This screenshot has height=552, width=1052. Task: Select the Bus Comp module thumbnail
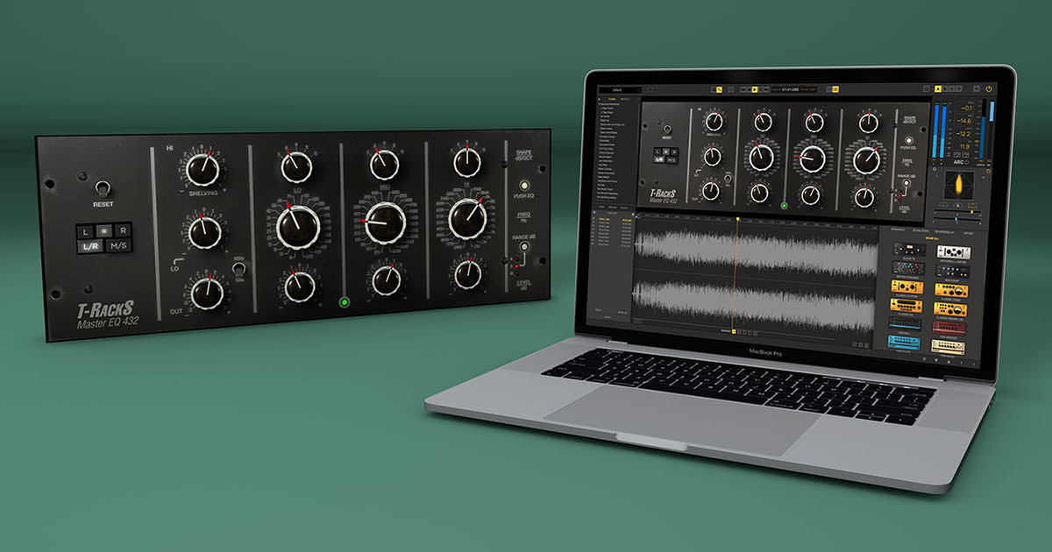tap(953, 271)
